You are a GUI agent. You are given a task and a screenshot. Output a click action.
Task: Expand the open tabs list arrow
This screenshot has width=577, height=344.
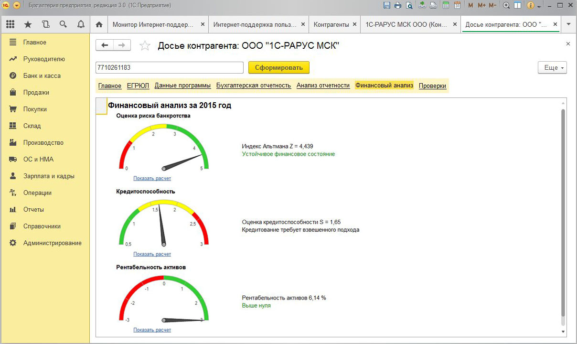pyautogui.click(x=568, y=24)
